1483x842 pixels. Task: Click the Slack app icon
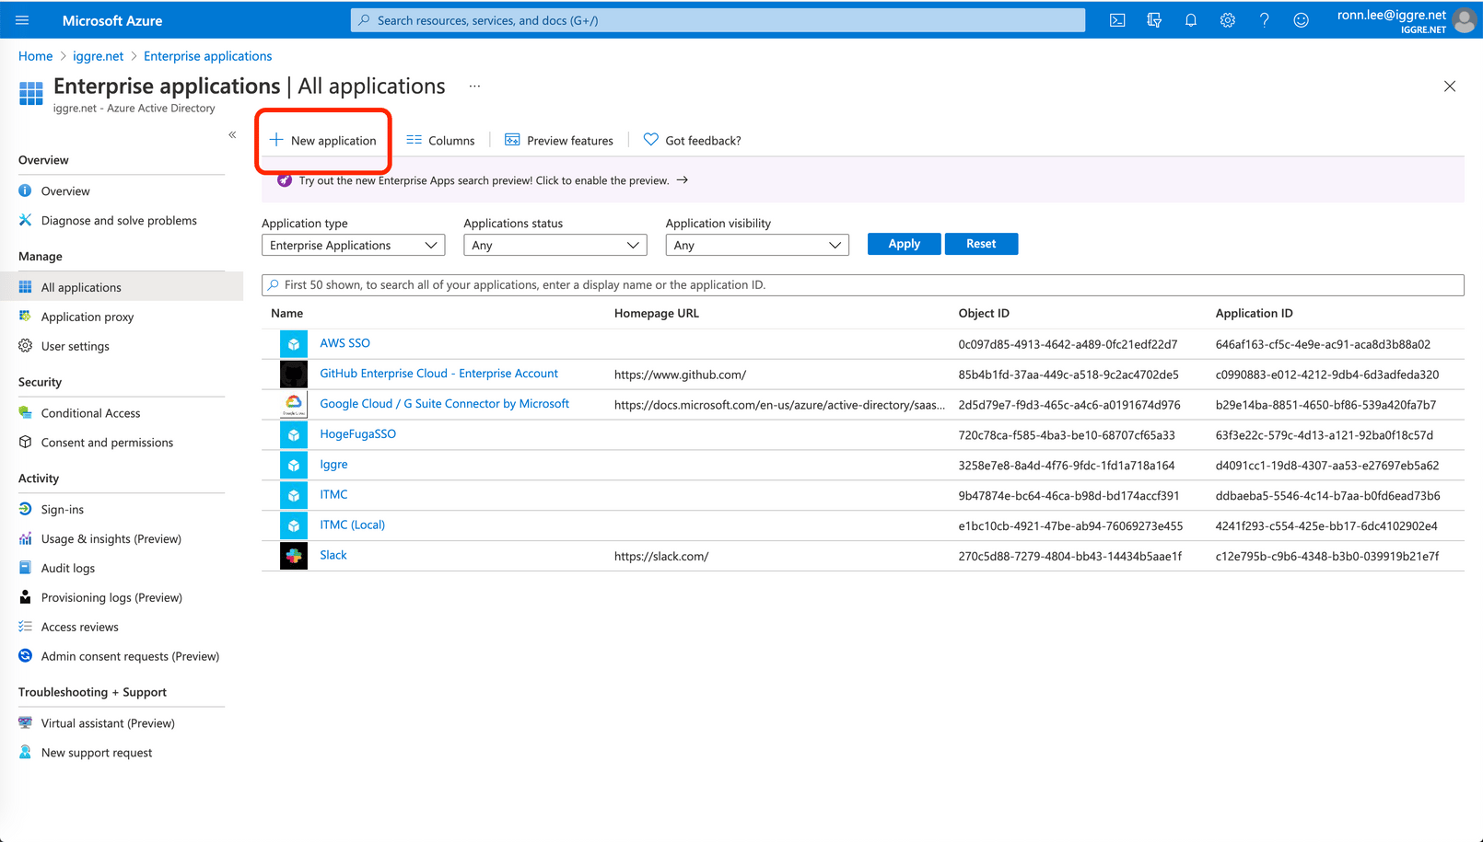coord(294,556)
